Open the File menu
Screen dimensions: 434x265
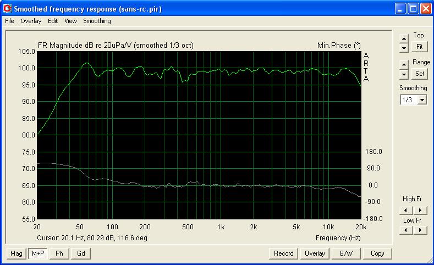(9, 21)
